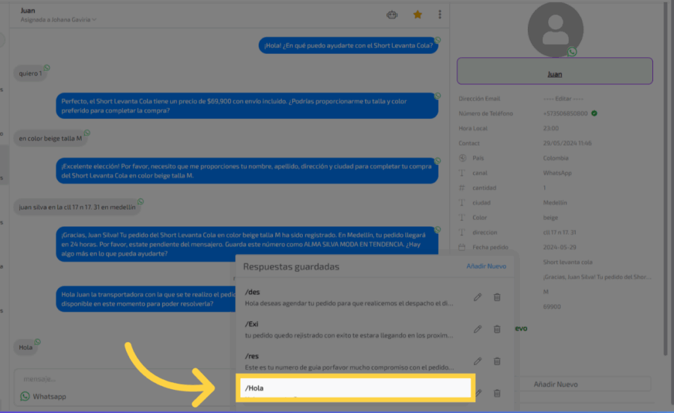Click trash icon for /res reply
The height and width of the screenshot is (413, 674).
click(497, 361)
